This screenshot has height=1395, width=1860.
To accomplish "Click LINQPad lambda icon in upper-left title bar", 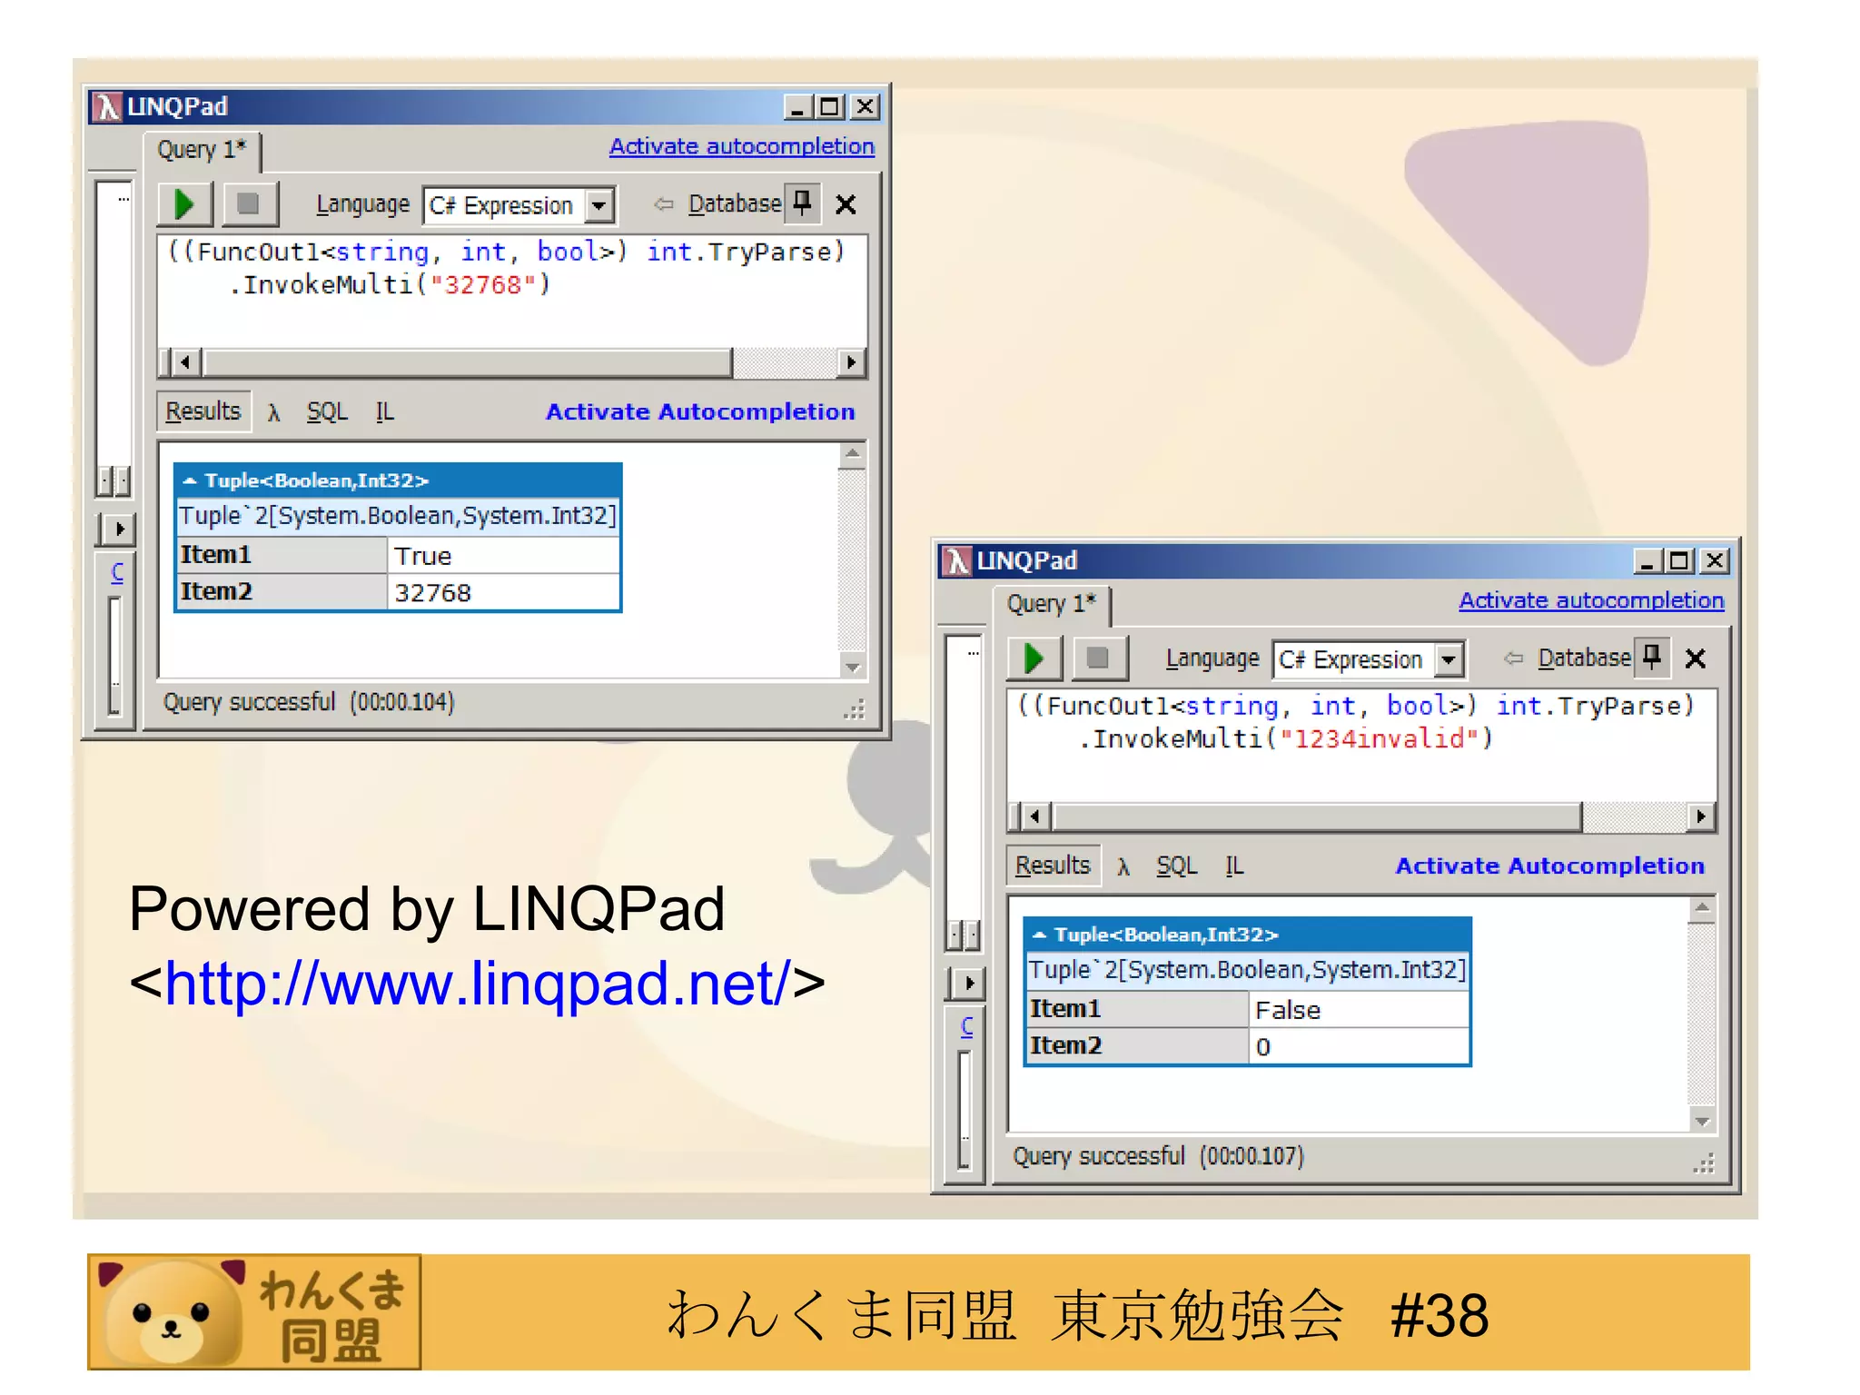I will pyautogui.click(x=108, y=106).
